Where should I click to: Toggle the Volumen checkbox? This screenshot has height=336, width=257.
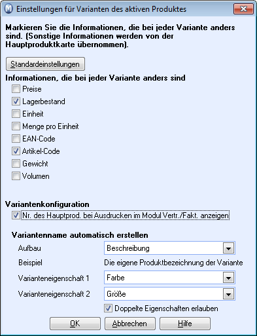coord(16,176)
